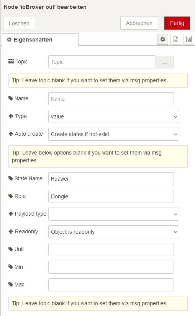Focus the Min input field
Viewport: 195px width, 316px height.
pyautogui.click(x=111, y=267)
